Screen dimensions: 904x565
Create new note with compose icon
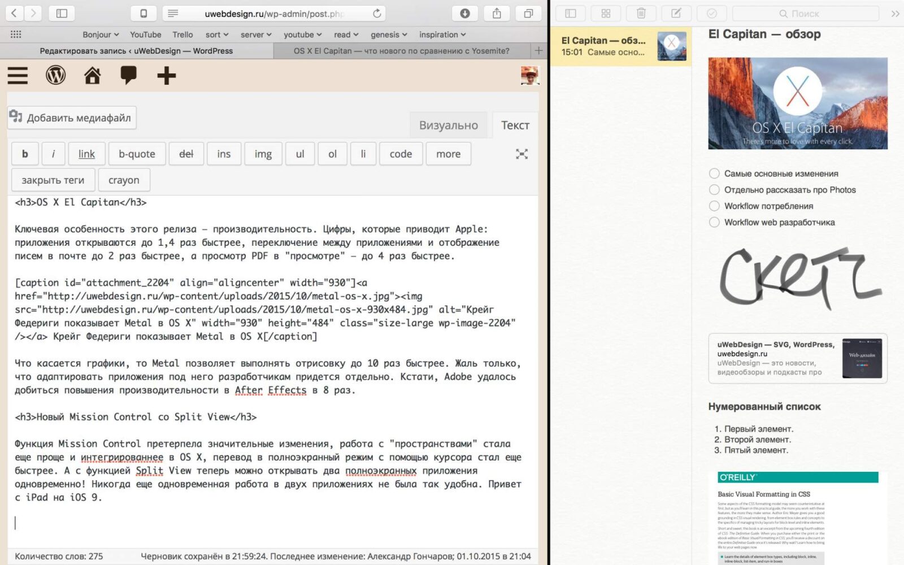(676, 14)
